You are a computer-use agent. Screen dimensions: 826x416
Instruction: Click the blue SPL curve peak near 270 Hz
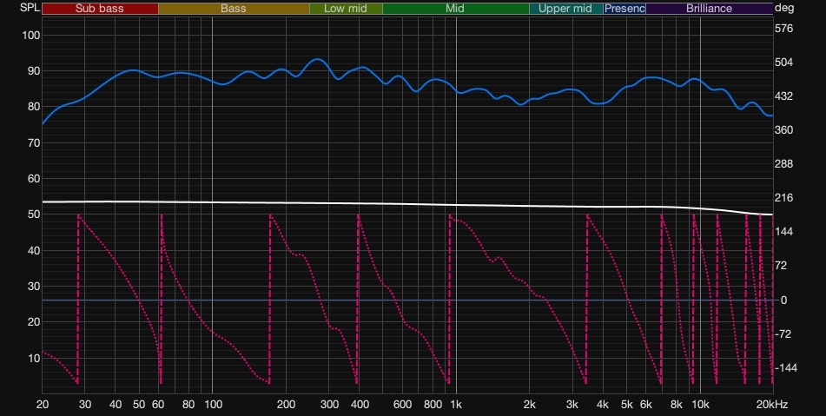[x=317, y=60]
